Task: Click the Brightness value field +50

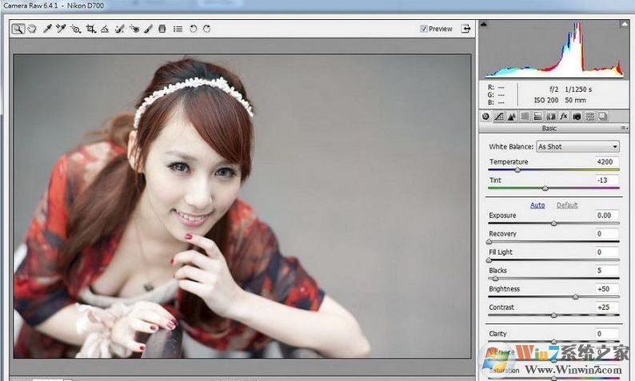Action: click(x=607, y=289)
